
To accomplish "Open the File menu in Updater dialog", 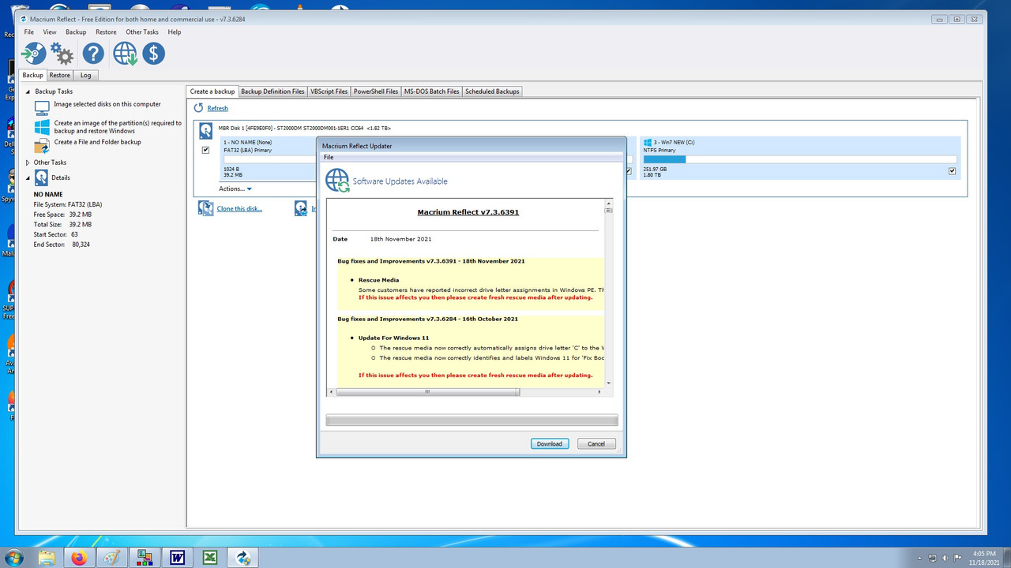I will 329,158.
